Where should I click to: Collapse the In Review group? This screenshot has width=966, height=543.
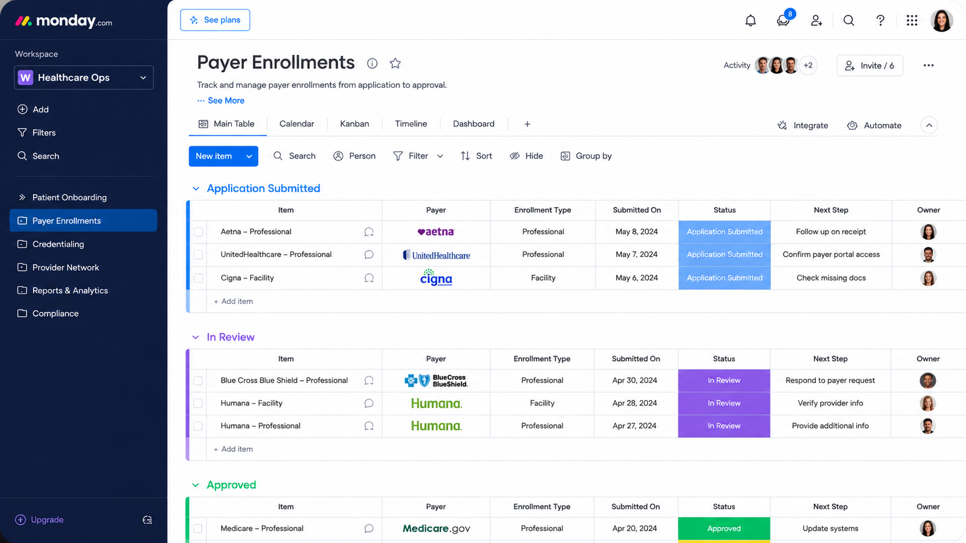196,337
